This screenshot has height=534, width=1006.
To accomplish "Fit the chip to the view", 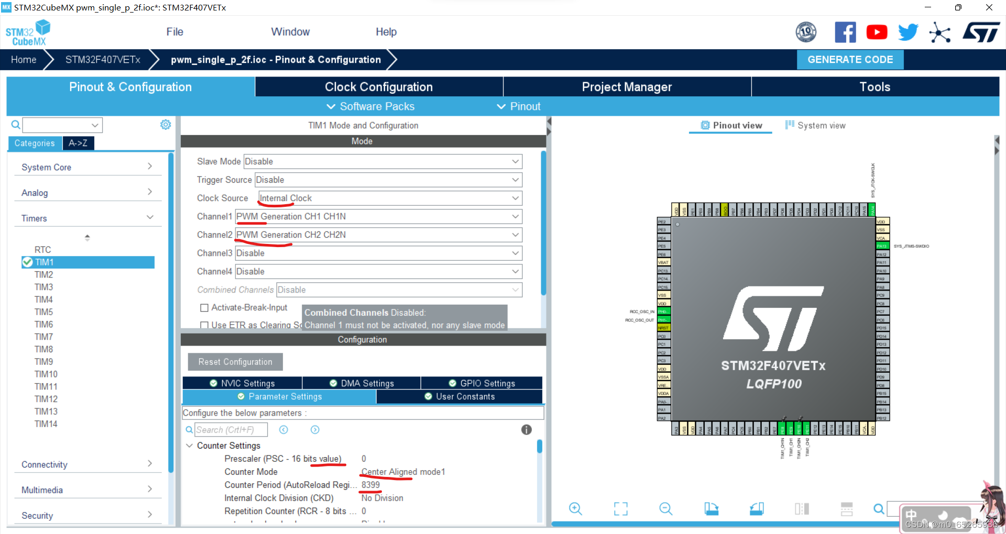I will (x=621, y=508).
